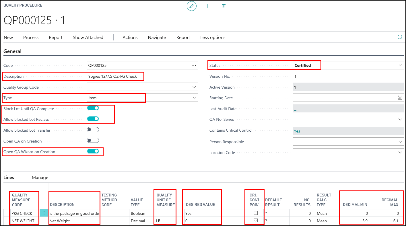Expand the Status dropdown
This screenshot has width=406, height=226.
pos(400,65)
